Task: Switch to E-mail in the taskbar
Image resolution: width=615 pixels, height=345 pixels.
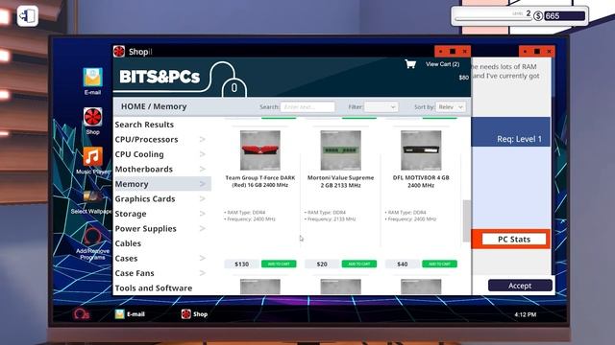Action: [130, 314]
